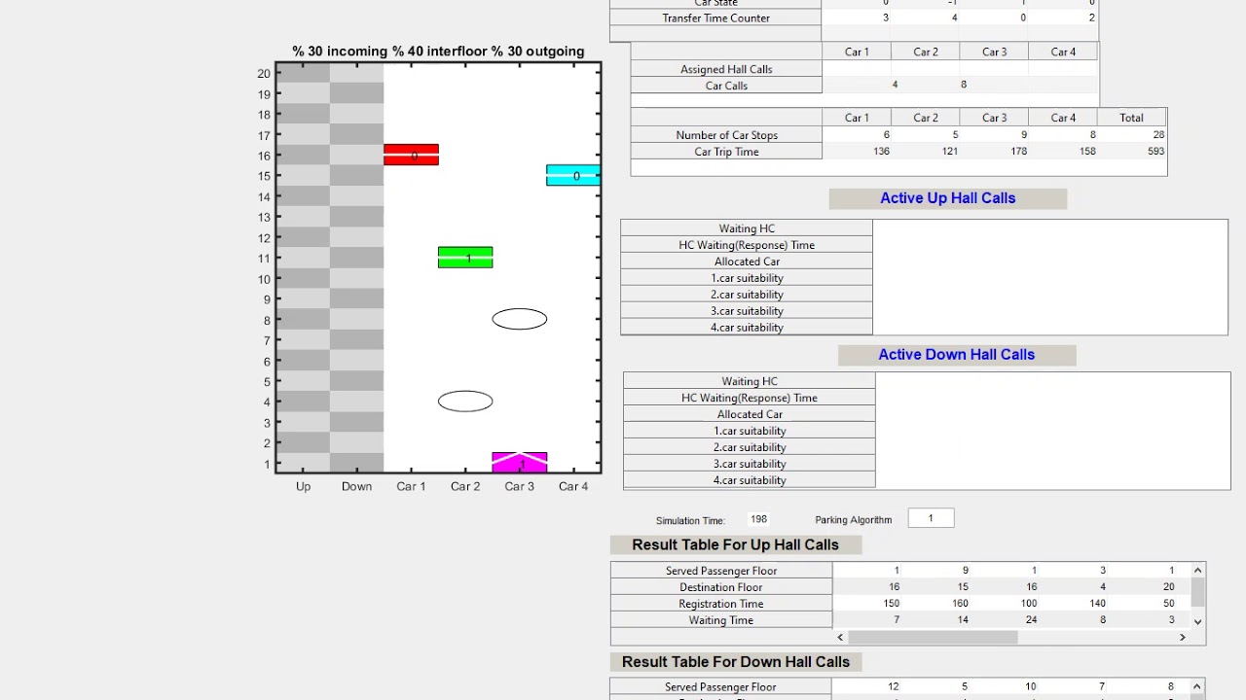Screen dimensions: 1246x700
Task: Click Waiting Time value 24
Action: click(1032, 620)
